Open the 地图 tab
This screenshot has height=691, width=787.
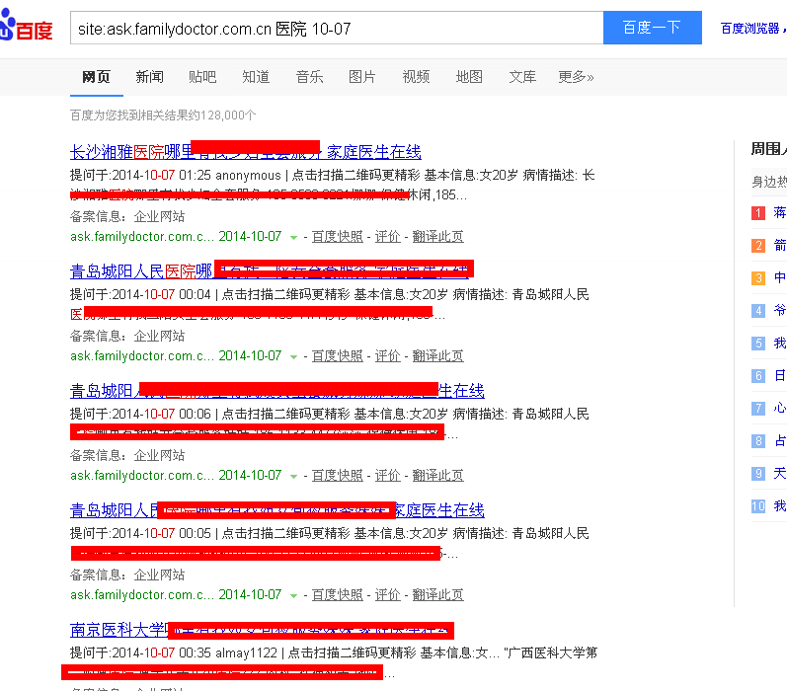(469, 77)
